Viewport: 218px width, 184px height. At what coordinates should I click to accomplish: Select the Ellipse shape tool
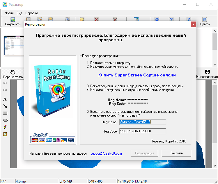coord(5,120)
